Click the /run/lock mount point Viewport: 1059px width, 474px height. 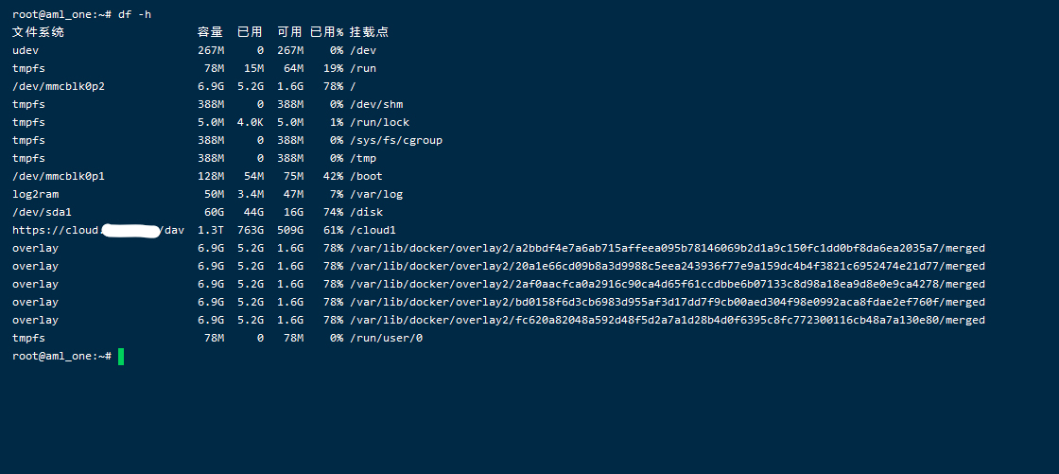[379, 122]
